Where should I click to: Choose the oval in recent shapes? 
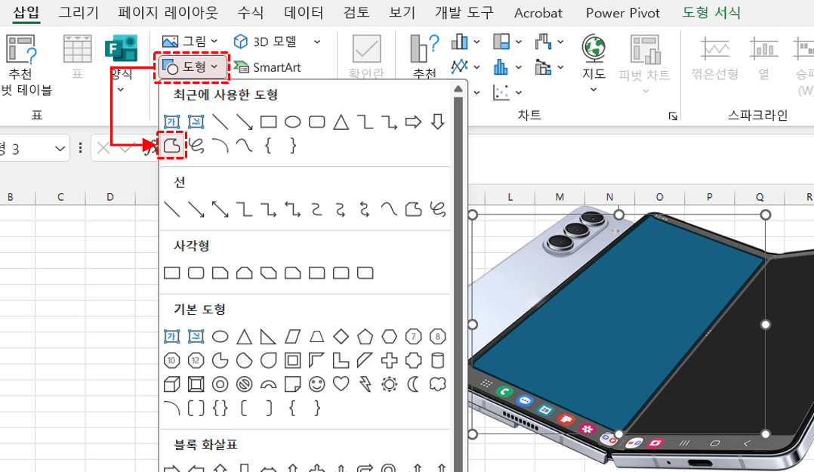click(x=293, y=122)
